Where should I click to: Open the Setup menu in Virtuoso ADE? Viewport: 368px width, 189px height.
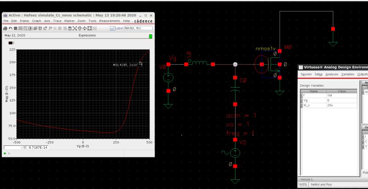319,74
